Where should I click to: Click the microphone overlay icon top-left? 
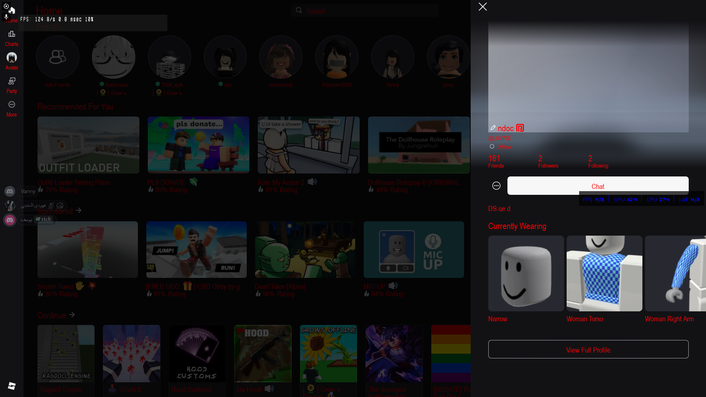6,17
